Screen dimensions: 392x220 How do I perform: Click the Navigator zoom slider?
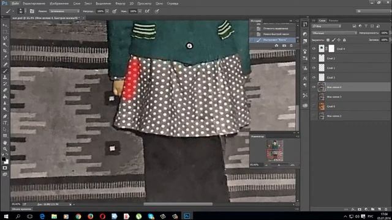click(x=279, y=165)
